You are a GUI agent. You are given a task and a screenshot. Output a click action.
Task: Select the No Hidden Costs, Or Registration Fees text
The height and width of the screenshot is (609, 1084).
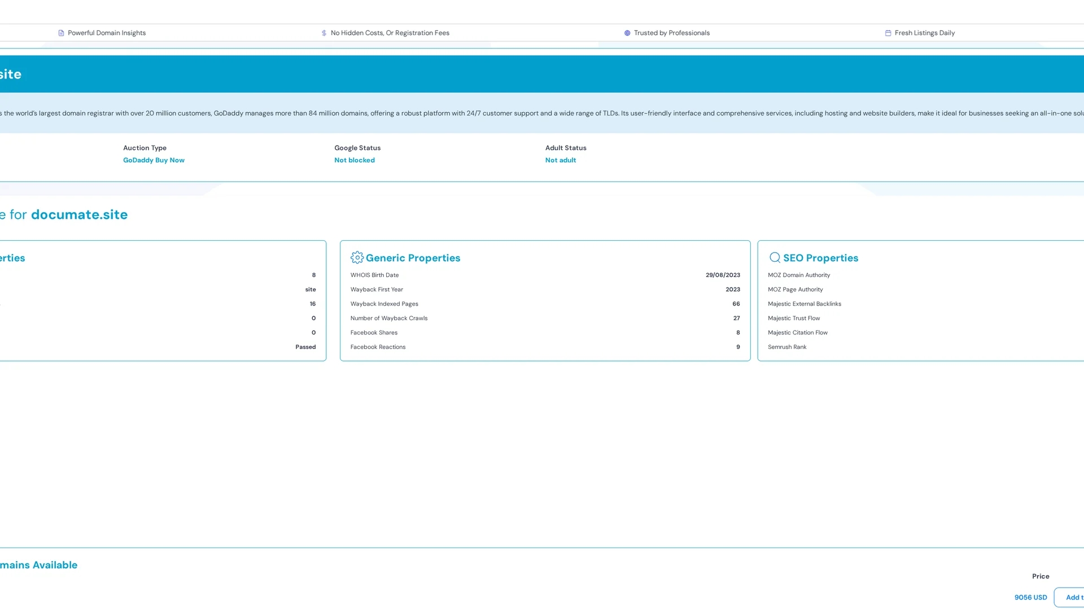tap(390, 33)
